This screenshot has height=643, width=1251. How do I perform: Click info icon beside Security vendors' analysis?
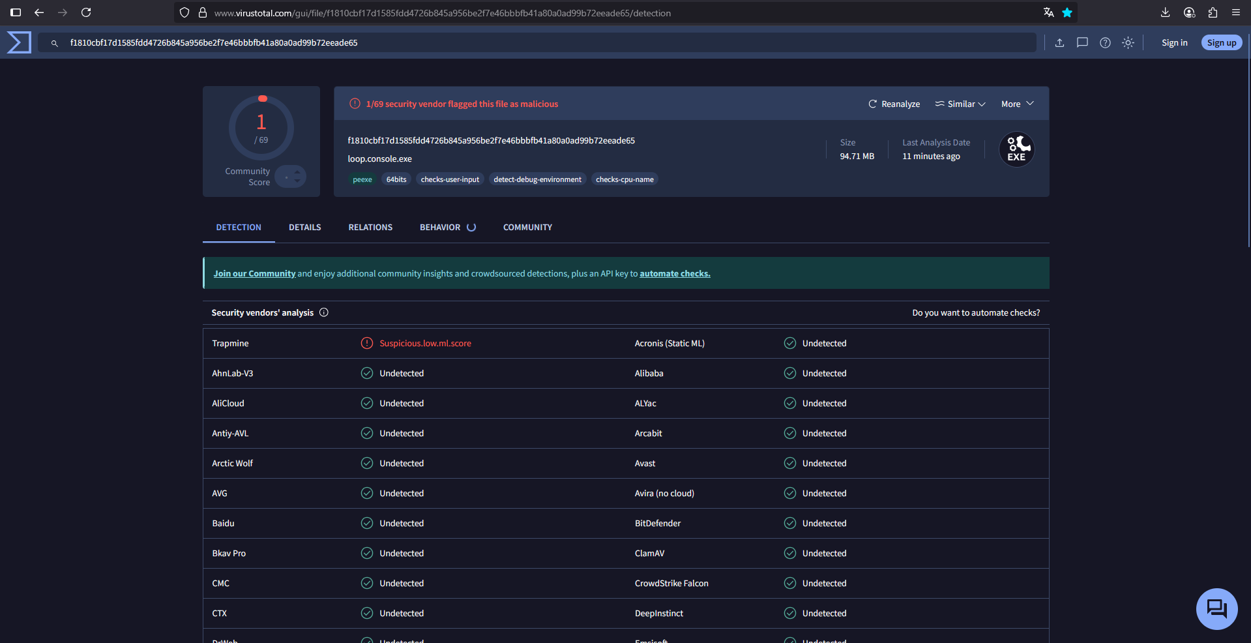point(324,312)
